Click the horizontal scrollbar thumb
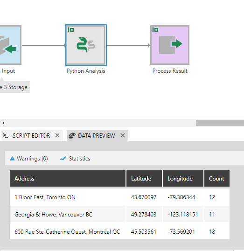The height and width of the screenshot is (251, 244). (220, 123)
